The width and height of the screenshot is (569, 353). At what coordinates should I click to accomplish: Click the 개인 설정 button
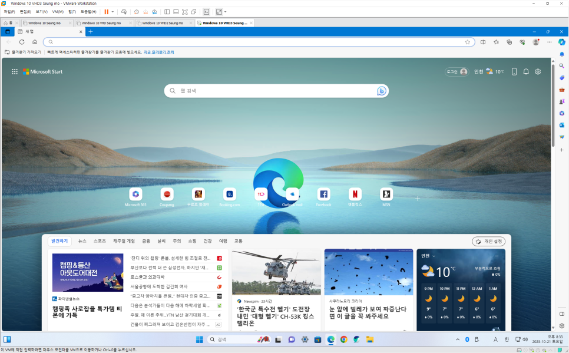(488, 241)
